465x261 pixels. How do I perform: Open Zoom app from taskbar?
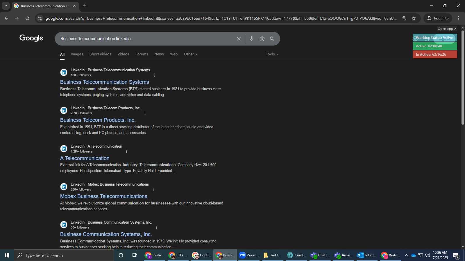[249, 255]
